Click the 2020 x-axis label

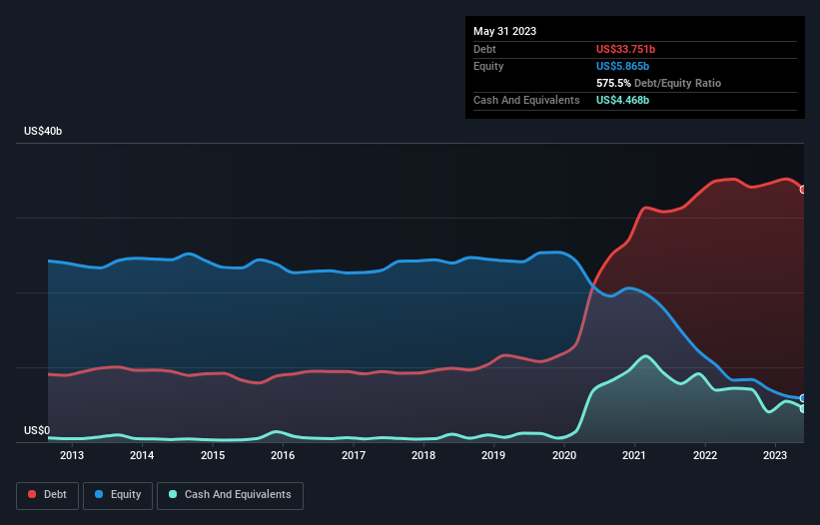(564, 455)
